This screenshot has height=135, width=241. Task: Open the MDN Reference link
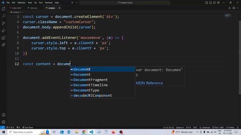[x=149, y=83]
